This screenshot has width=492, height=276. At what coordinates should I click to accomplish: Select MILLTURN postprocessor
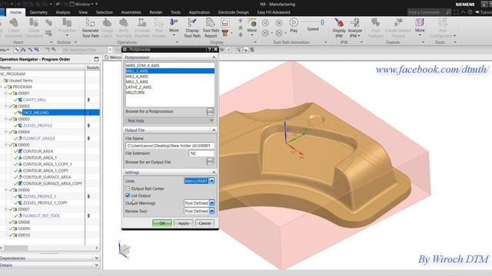pyautogui.click(x=135, y=93)
